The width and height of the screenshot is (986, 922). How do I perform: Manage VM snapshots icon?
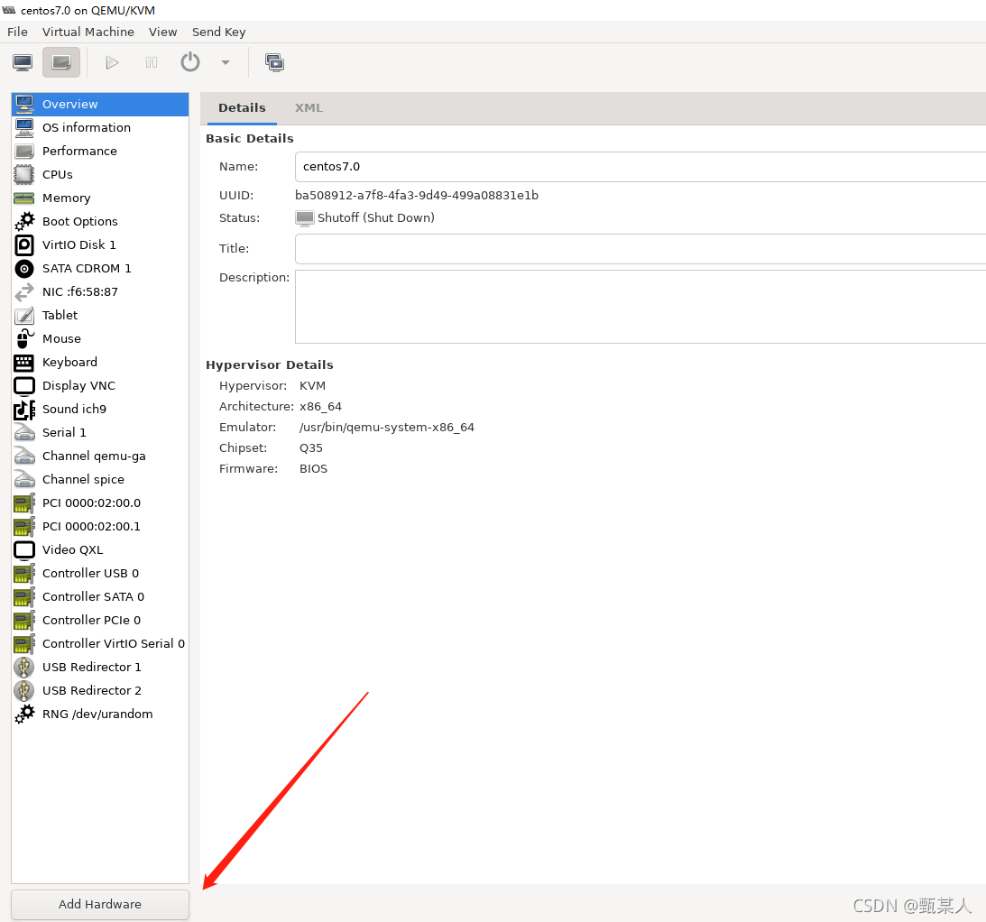tap(274, 62)
